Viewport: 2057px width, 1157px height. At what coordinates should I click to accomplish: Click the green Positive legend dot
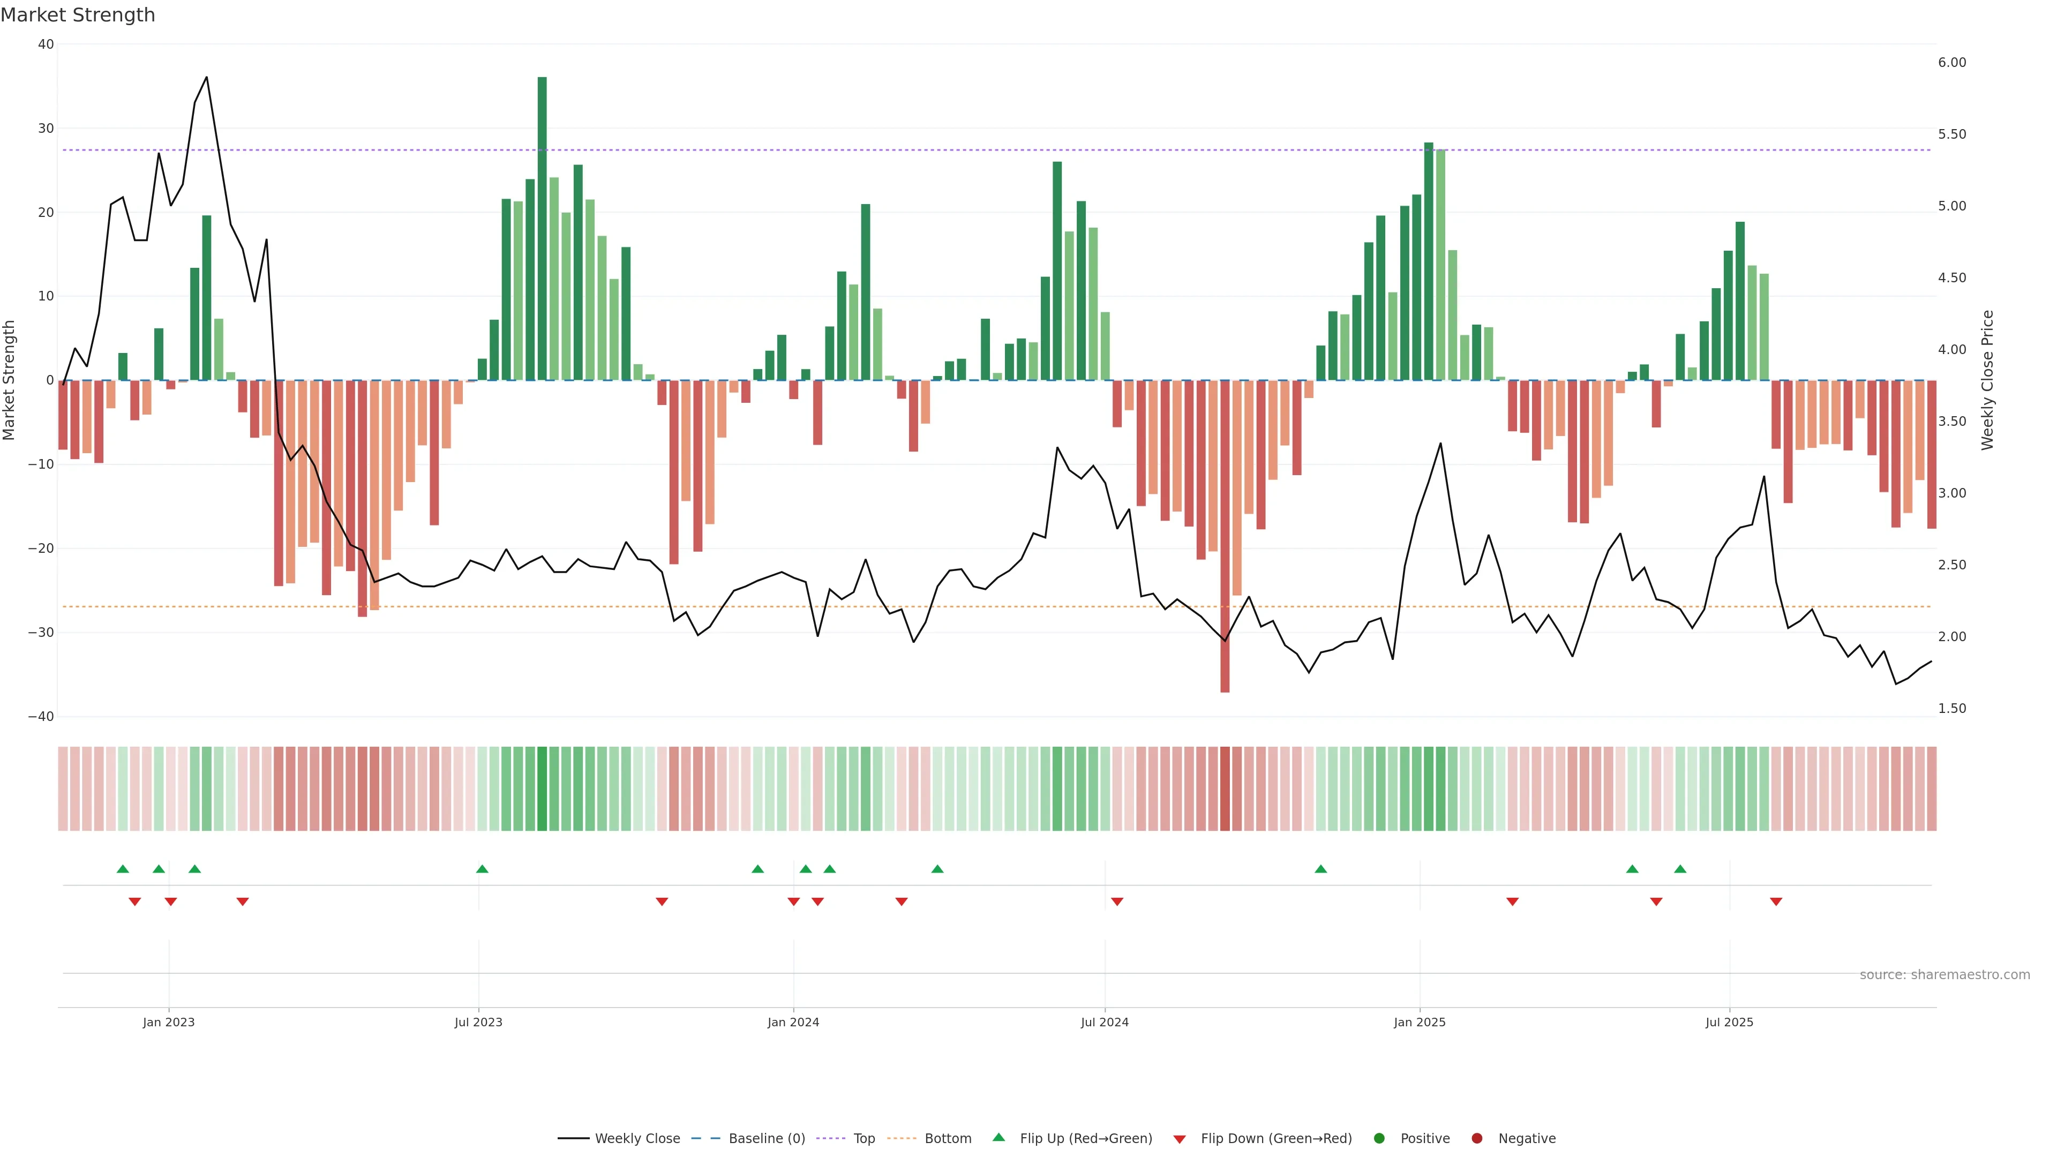(x=1379, y=1138)
